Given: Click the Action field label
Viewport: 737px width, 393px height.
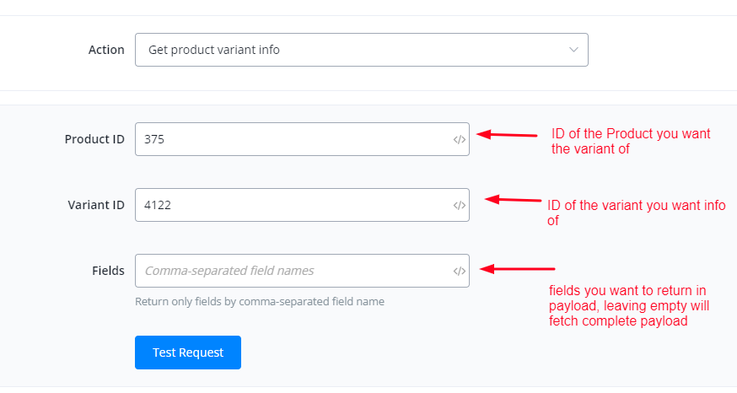Looking at the screenshot, I should point(106,50).
